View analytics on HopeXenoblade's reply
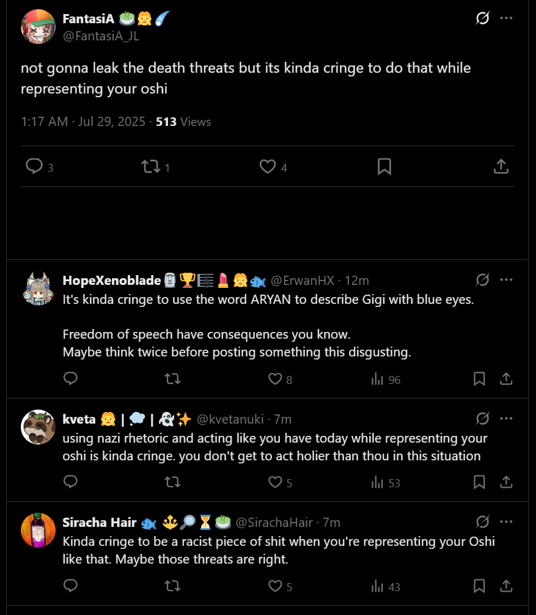This screenshot has width=536, height=615. click(378, 380)
